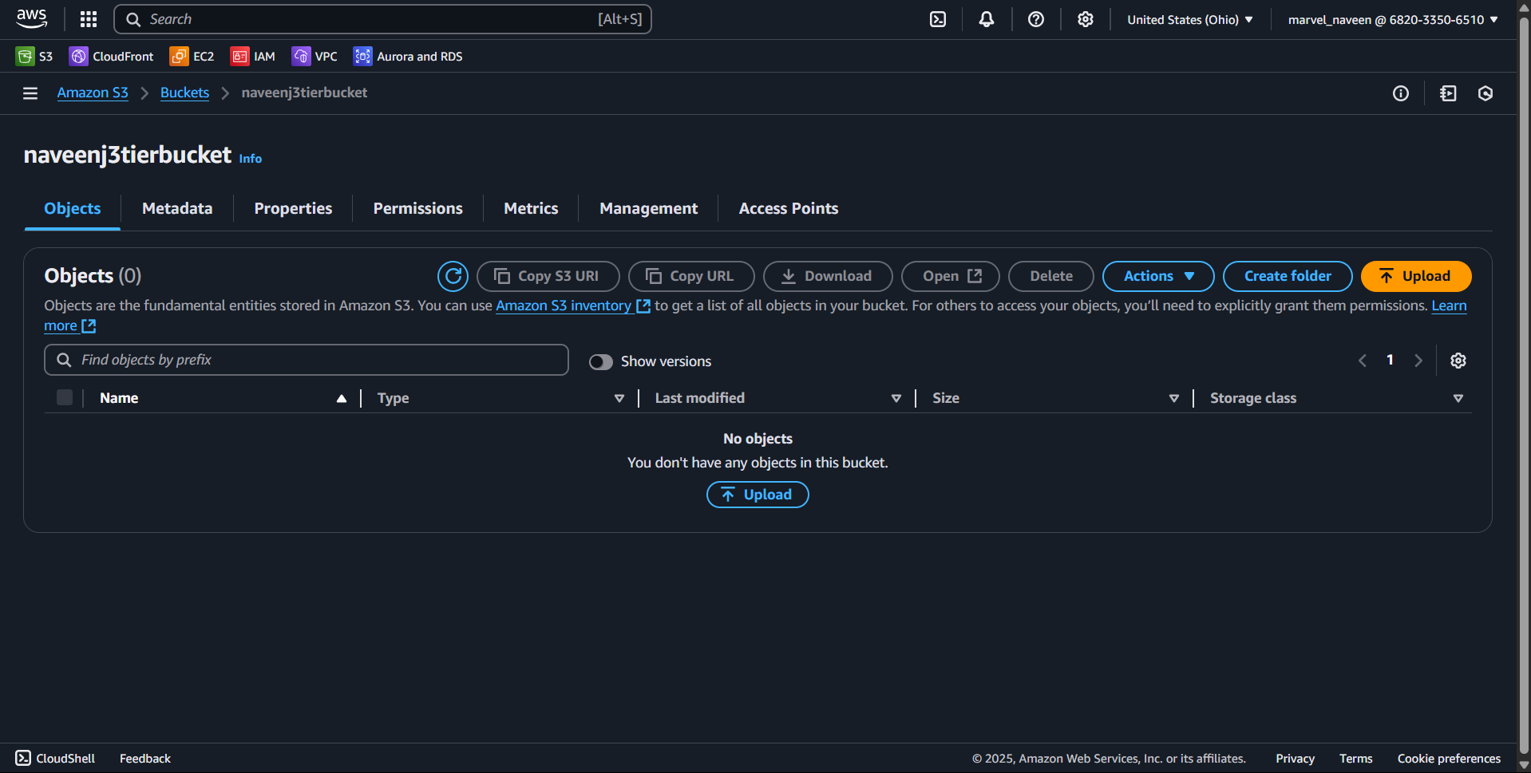
Task: Go to next page of objects
Action: (1418, 361)
